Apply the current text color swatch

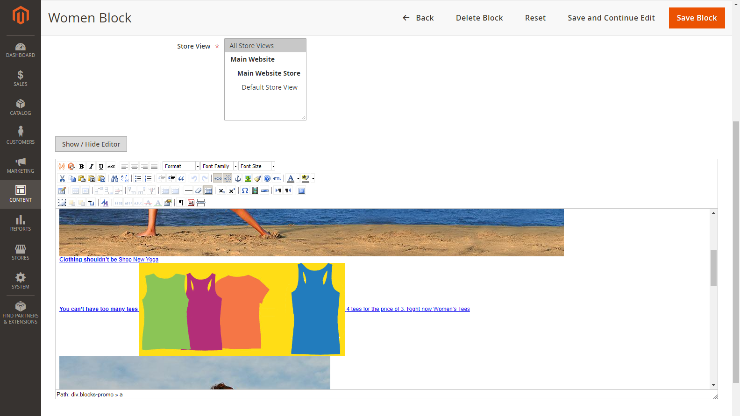291,178
